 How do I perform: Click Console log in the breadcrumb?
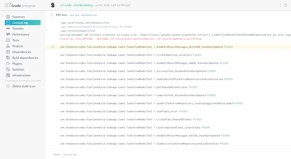click(70, 154)
